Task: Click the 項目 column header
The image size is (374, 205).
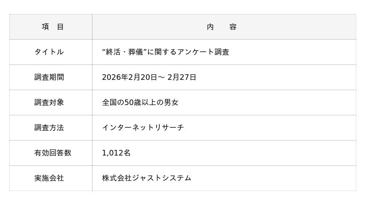Action: pyautogui.click(x=52, y=27)
